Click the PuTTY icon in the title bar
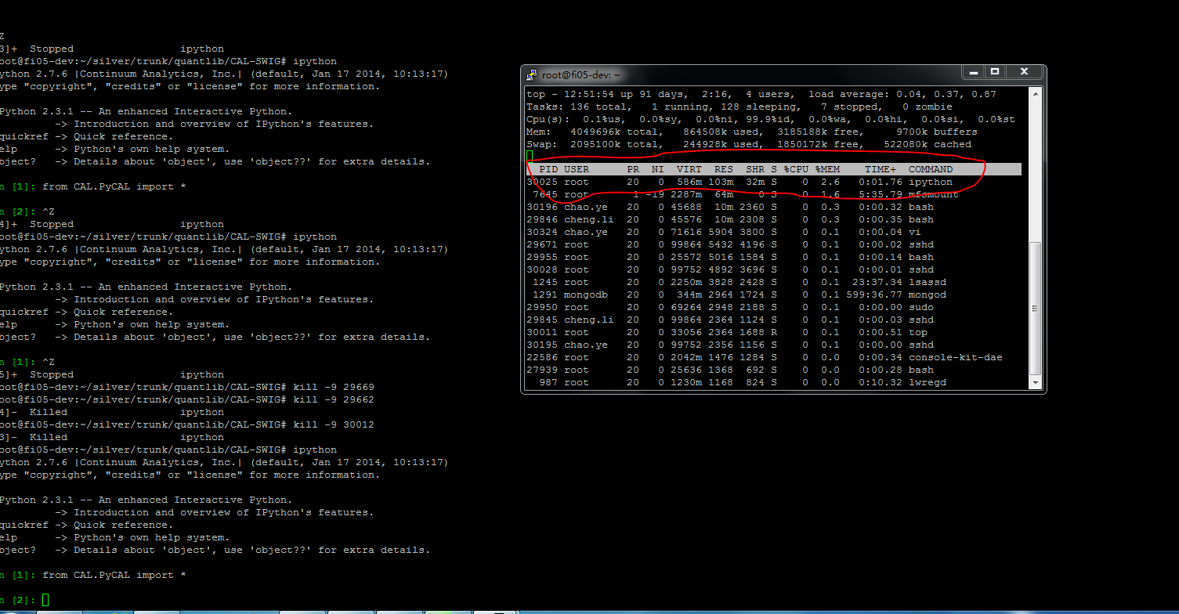The height and width of the screenshot is (614, 1179). pyautogui.click(x=533, y=74)
